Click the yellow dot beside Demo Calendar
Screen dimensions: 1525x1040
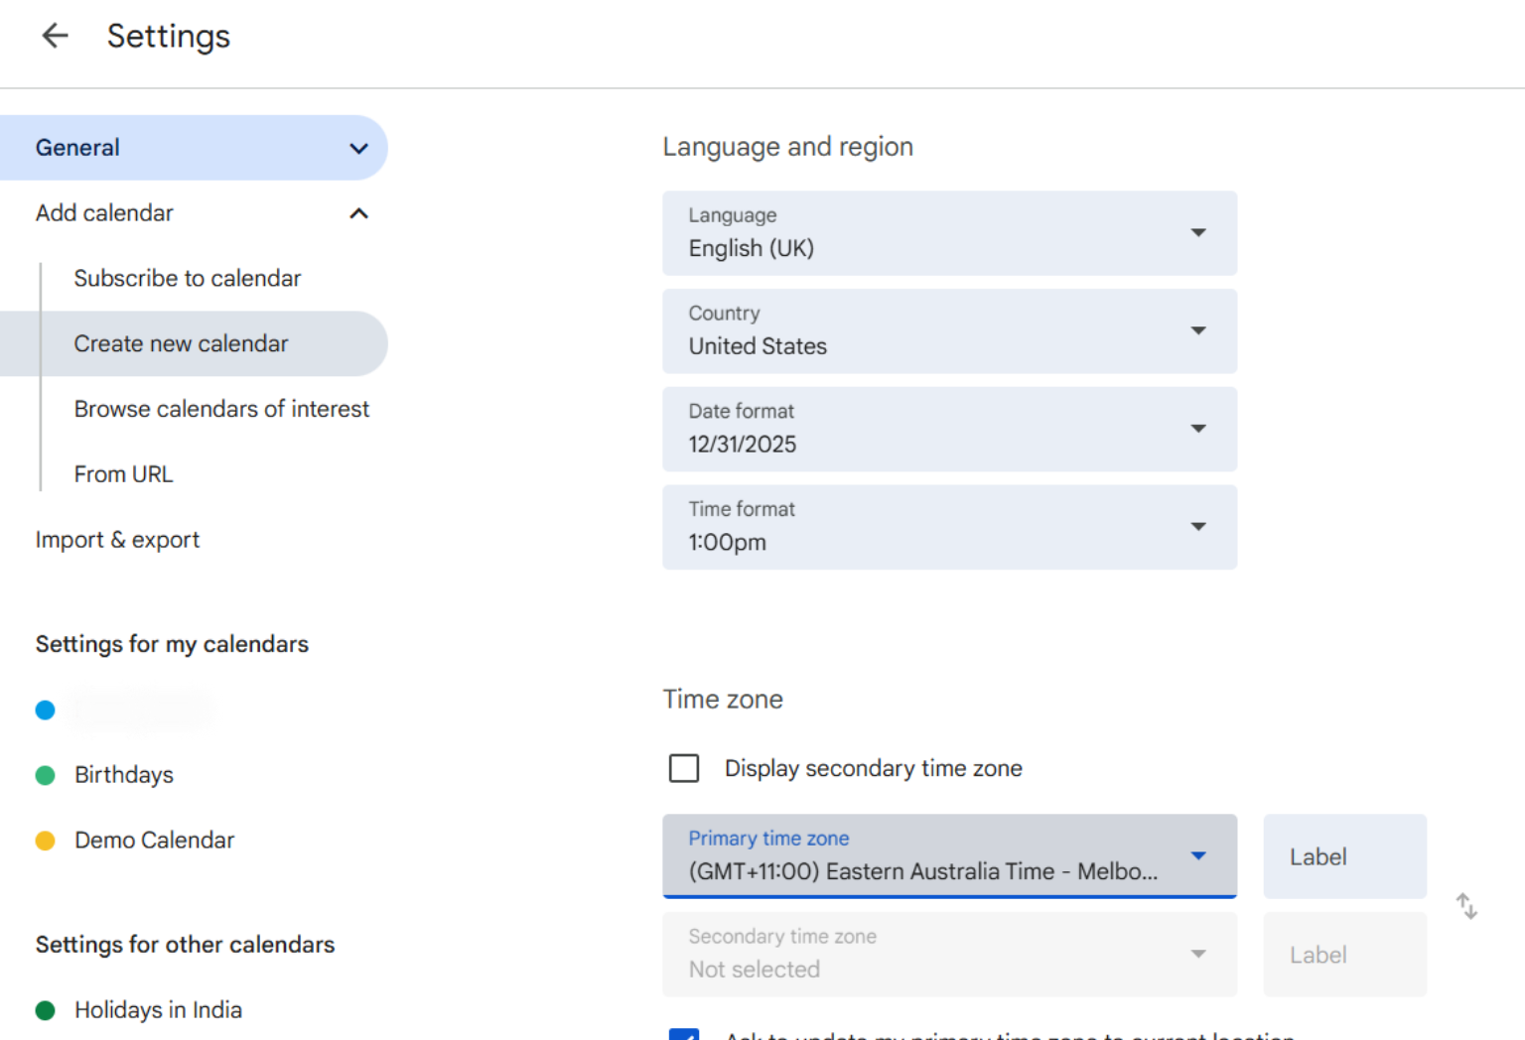pyautogui.click(x=46, y=841)
